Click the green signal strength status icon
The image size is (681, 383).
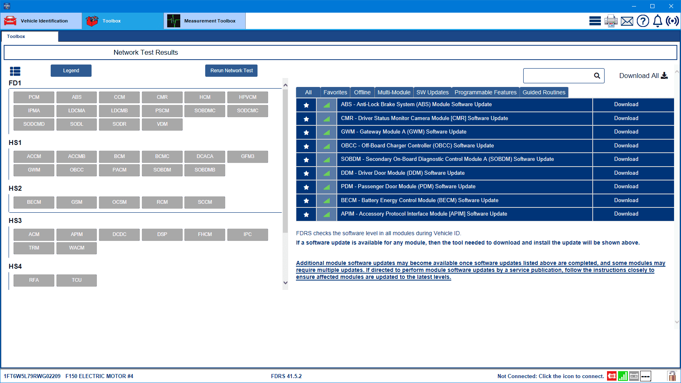click(623, 376)
